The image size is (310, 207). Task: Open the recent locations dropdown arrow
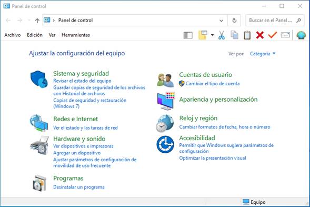pos(29,20)
